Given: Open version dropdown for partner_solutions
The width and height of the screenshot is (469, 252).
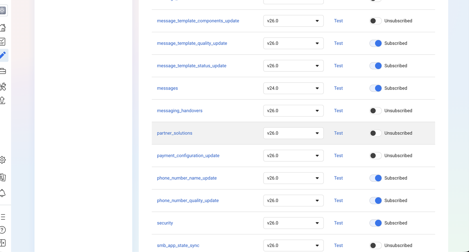Looking at the screenshot, I should [293, 133].
